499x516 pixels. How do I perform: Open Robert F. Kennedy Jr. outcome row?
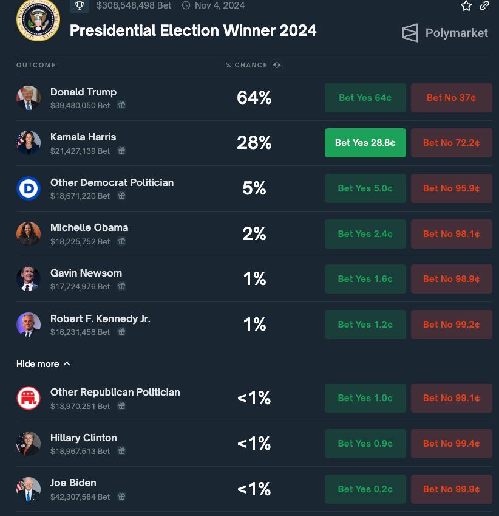click(x=254, y=325)
